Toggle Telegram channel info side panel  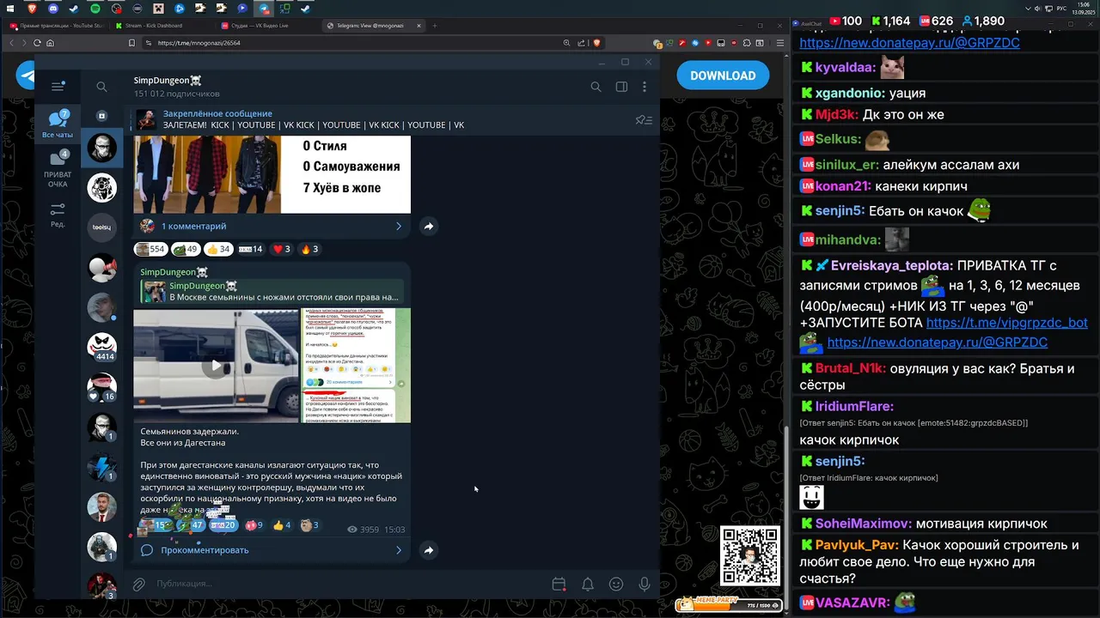(x=621, y=87)
